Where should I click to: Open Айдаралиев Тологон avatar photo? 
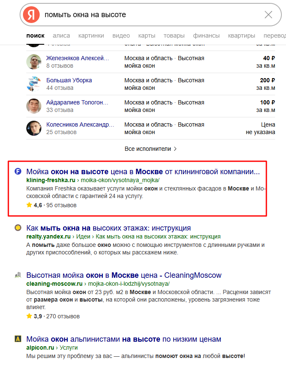(34, 106)
